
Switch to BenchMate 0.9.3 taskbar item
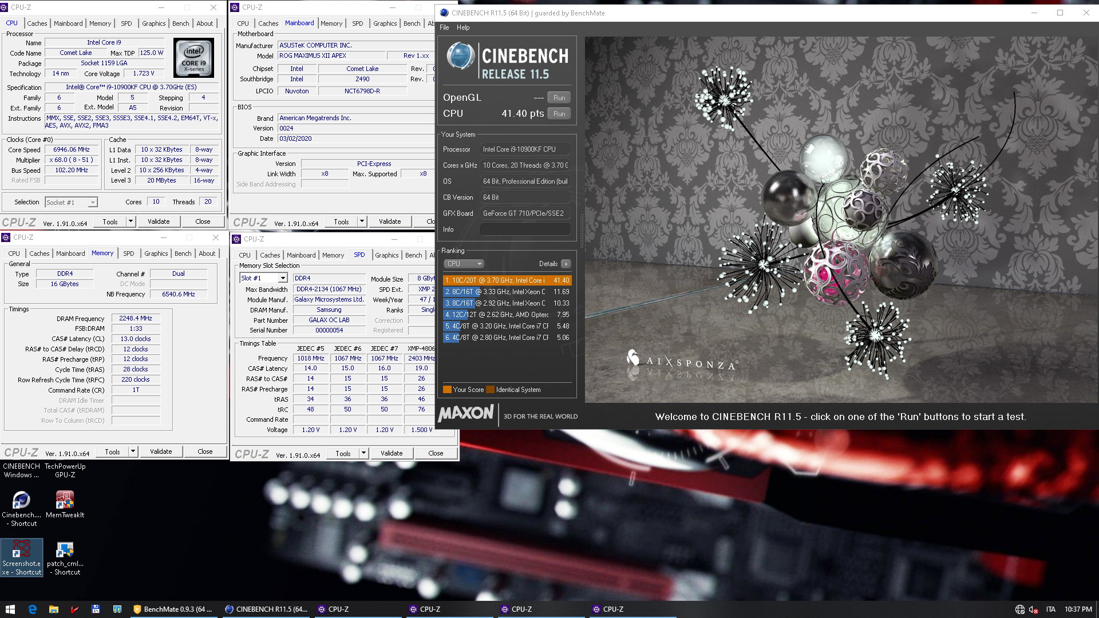click(173, 609)
